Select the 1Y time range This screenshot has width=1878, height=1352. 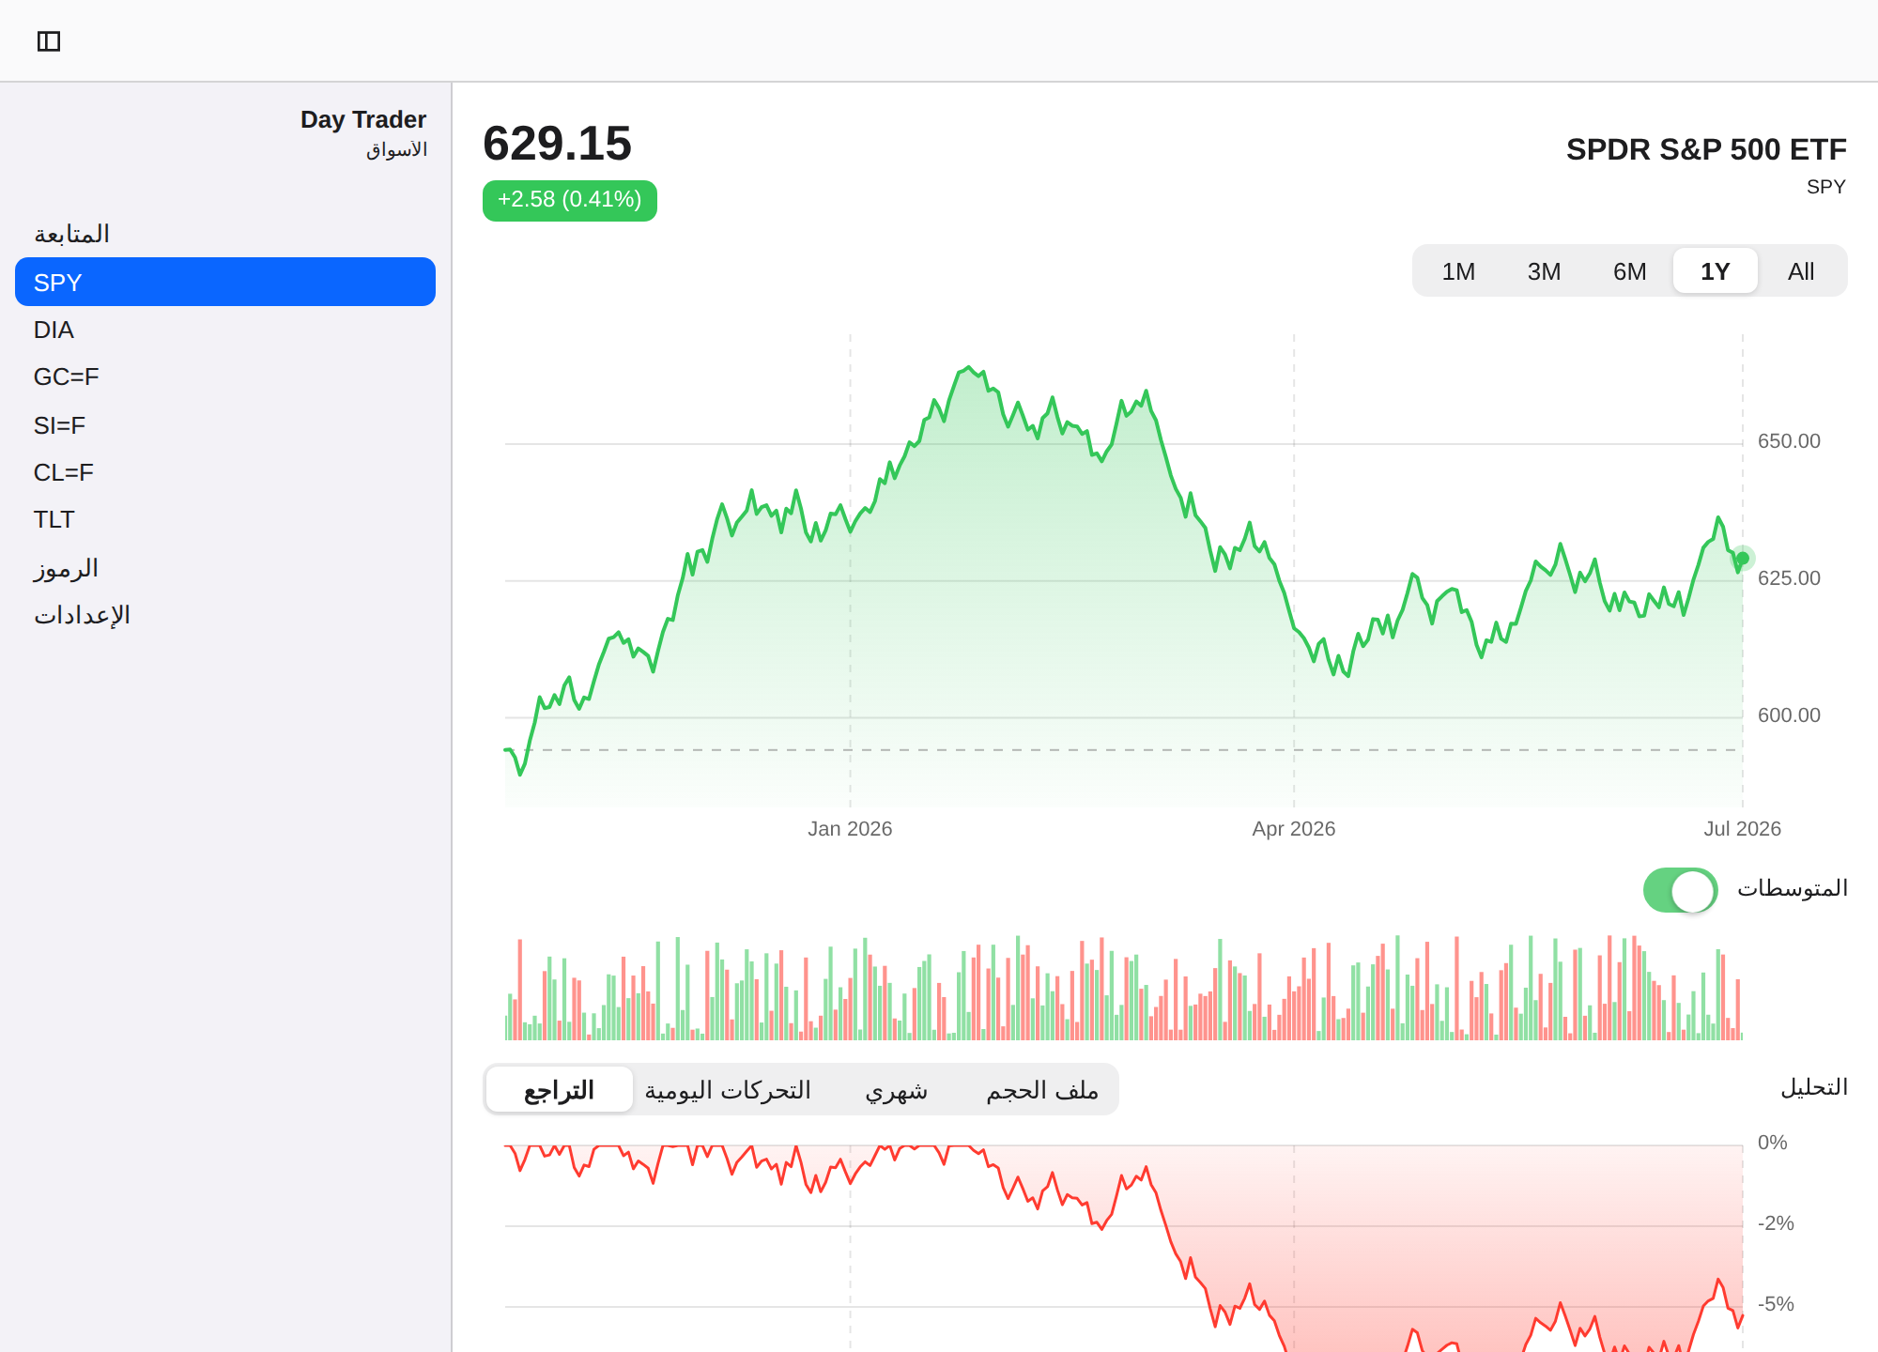coord(1715,271)
